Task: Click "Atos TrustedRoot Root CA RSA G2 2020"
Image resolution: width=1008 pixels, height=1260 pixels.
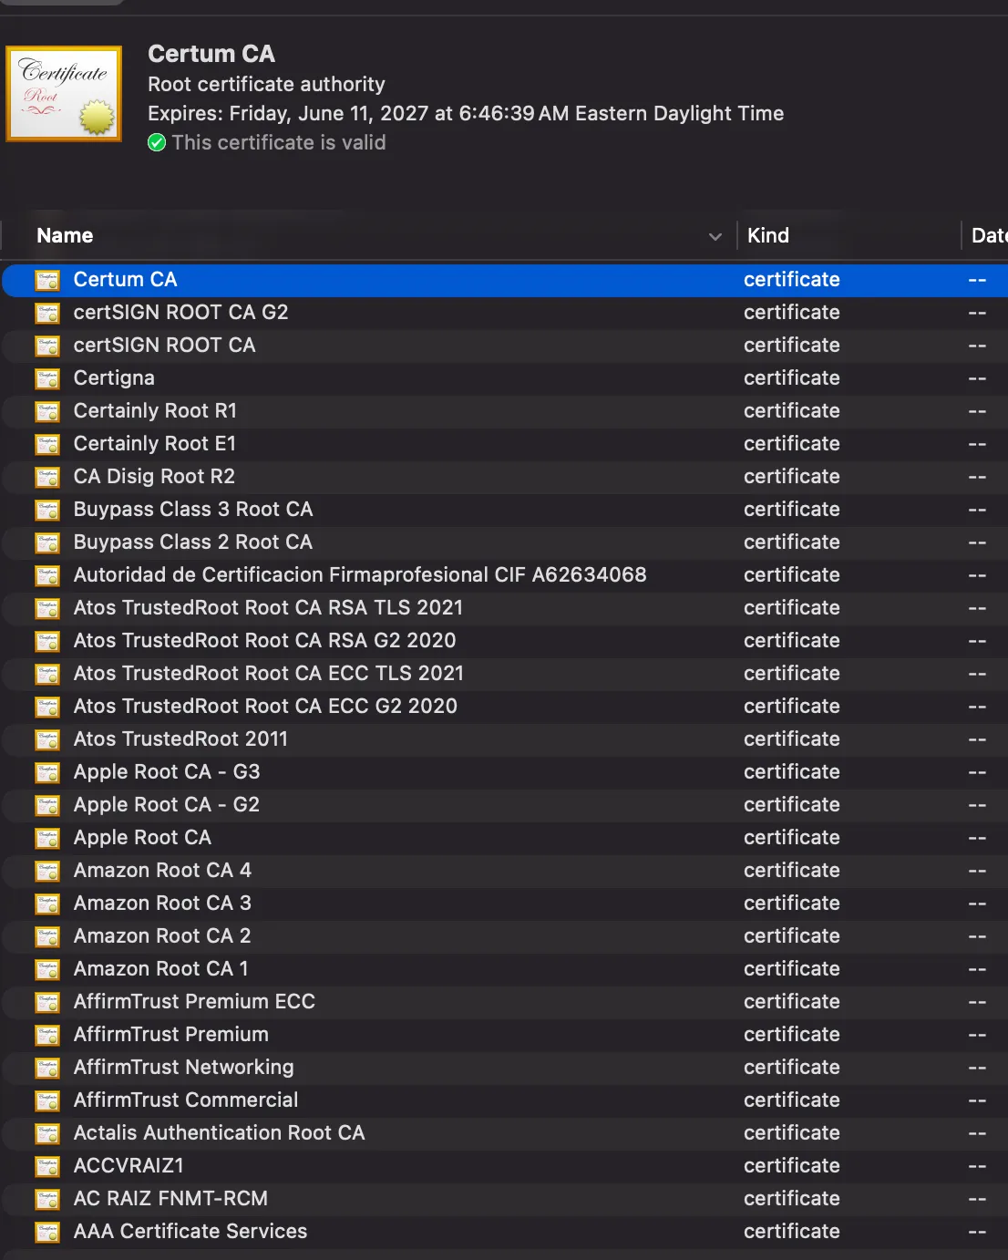Action: point(264,640)
